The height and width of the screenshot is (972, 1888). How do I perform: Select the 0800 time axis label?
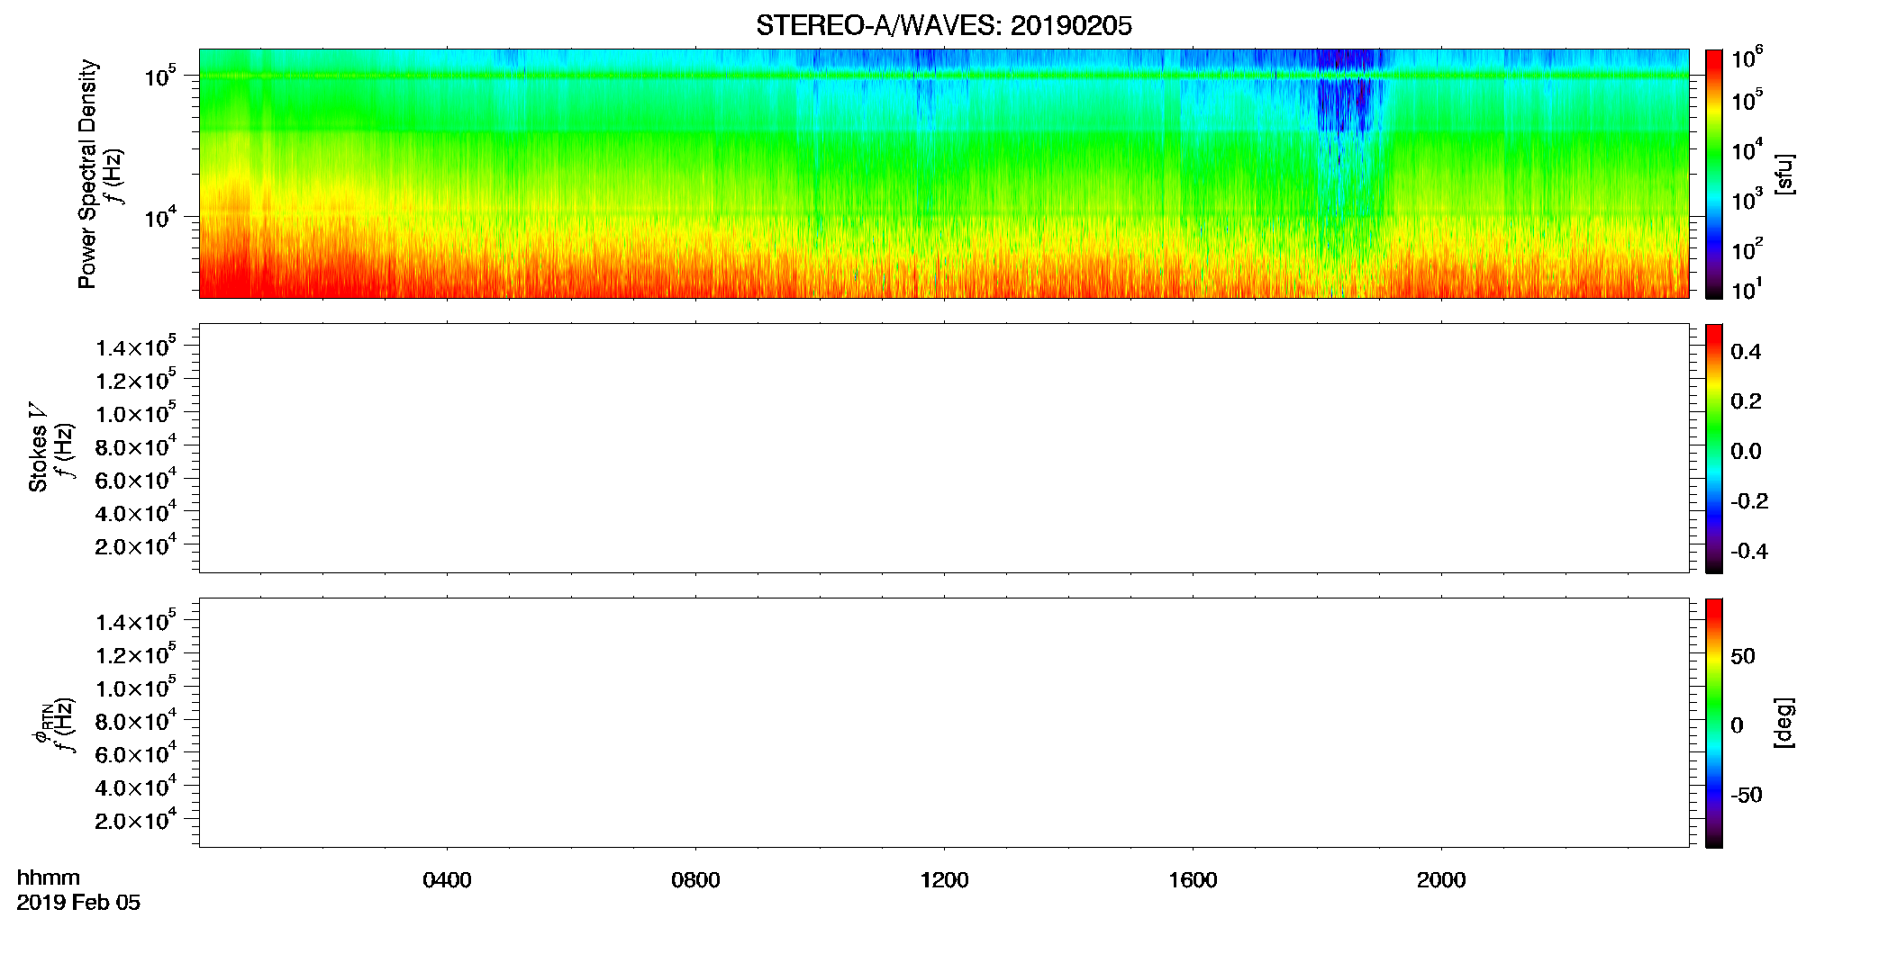point(695,879)
